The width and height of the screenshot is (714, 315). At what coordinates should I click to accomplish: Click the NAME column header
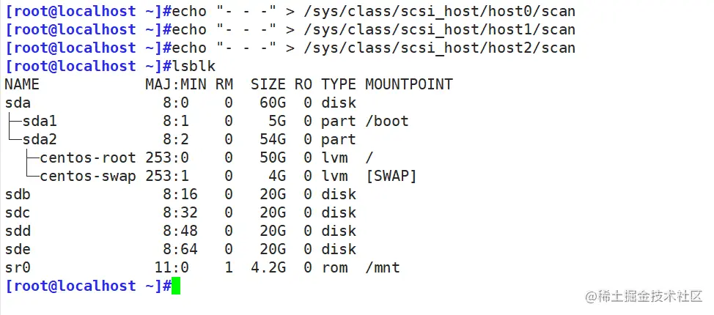[x=22, y=84]
